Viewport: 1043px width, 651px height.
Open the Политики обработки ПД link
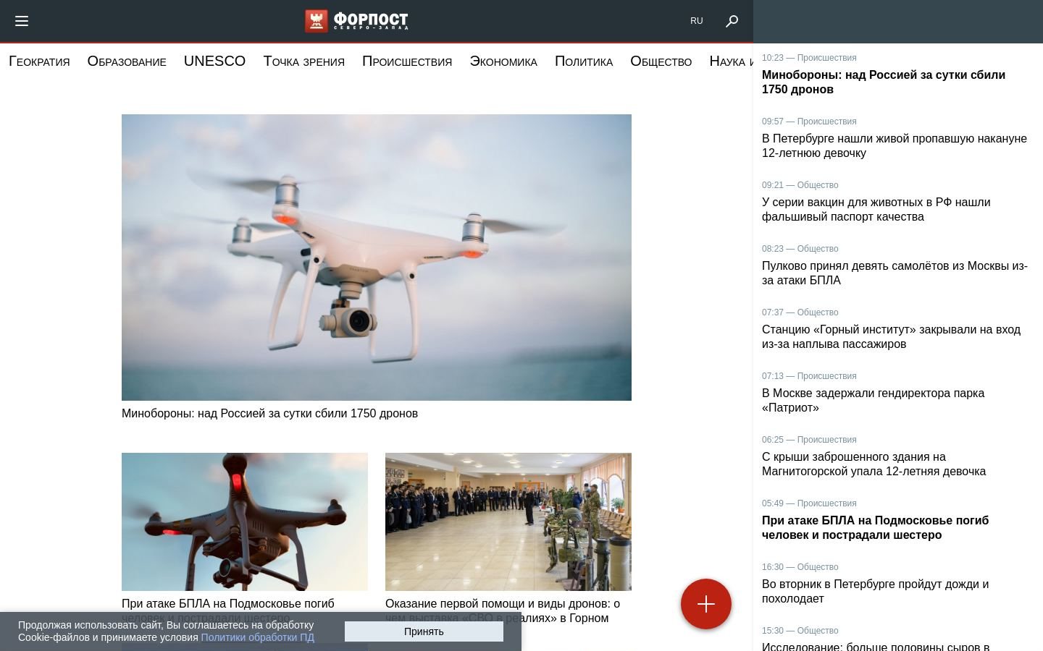pyautogui.click(x=258, y=637)
